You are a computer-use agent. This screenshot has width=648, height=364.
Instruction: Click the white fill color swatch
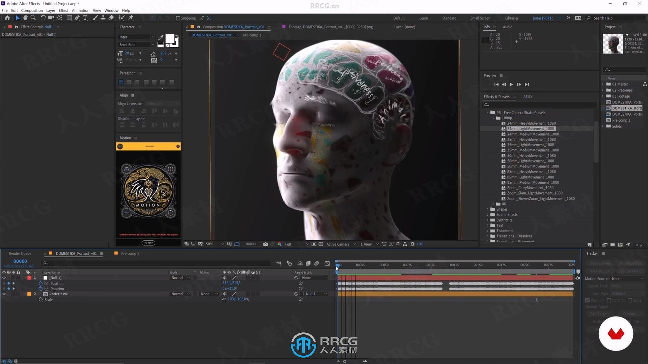point(170,39)
